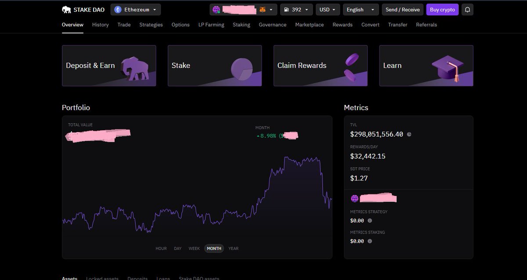Select the HOUR chart range

[161, 248]
